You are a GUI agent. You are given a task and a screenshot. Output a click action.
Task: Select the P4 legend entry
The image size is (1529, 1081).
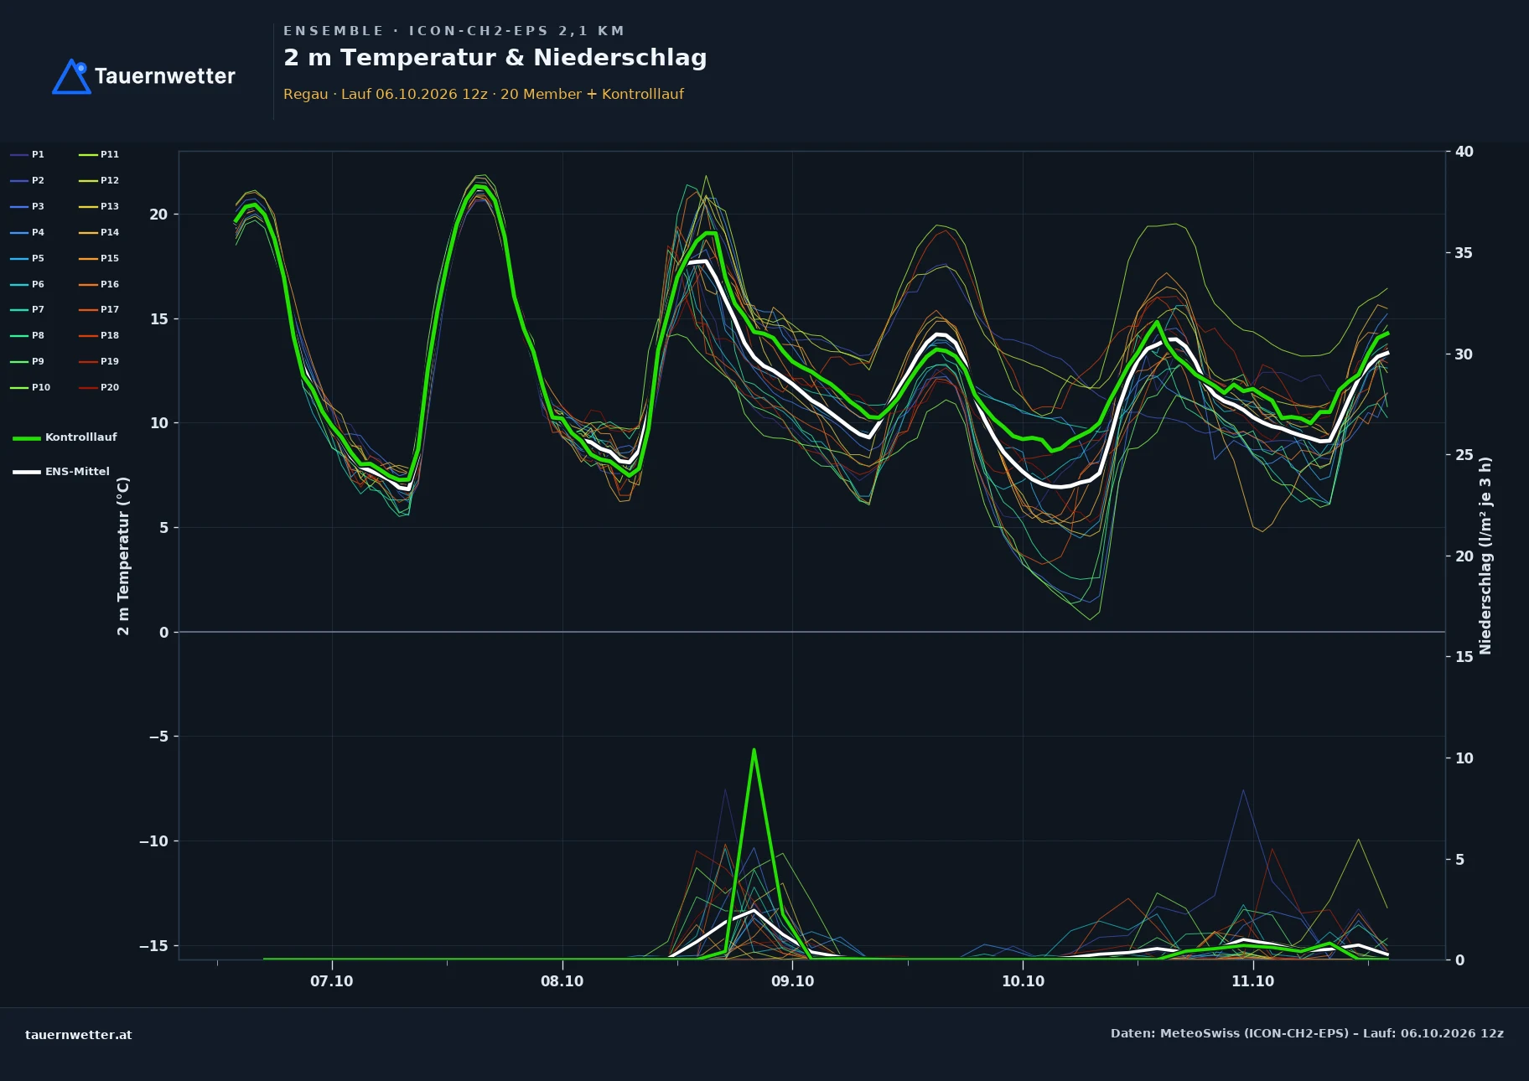[28, 232]
